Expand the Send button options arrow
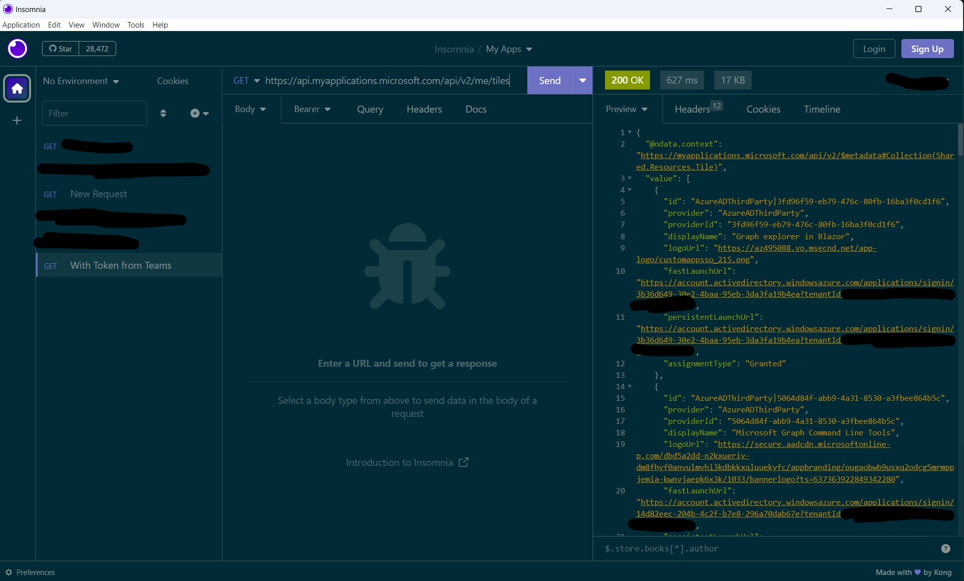964x581 pixels. tap(582, 81)
